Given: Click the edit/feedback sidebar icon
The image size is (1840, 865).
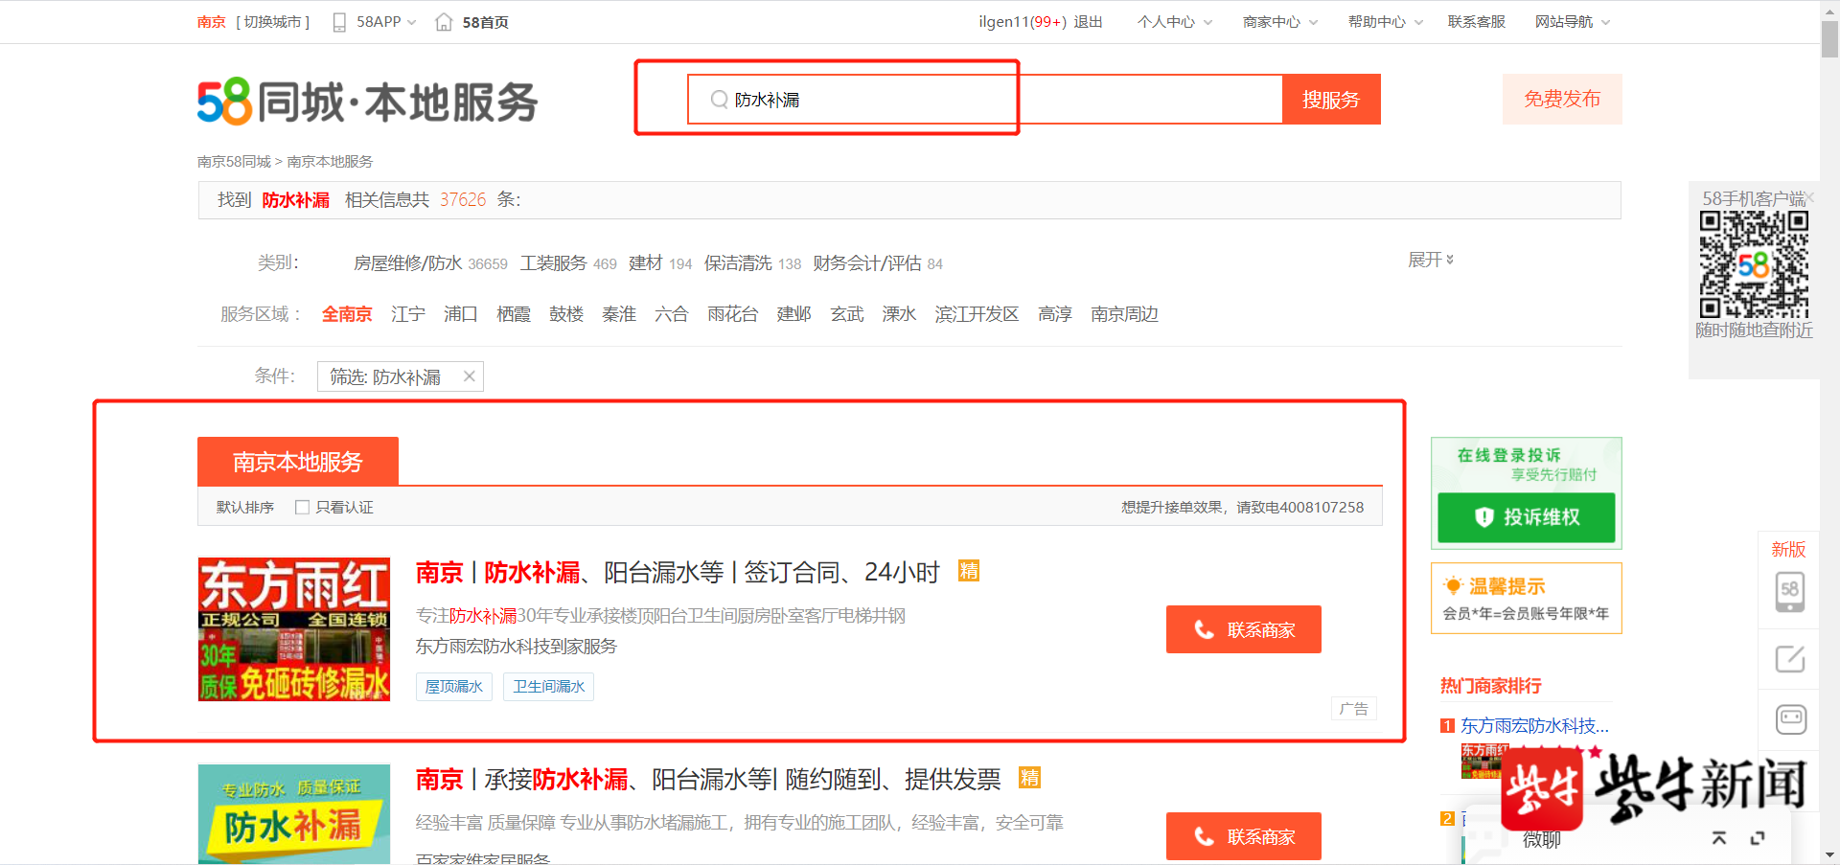Looking at the screenshot, I should pyautogui.click(x=1789, y=659).
